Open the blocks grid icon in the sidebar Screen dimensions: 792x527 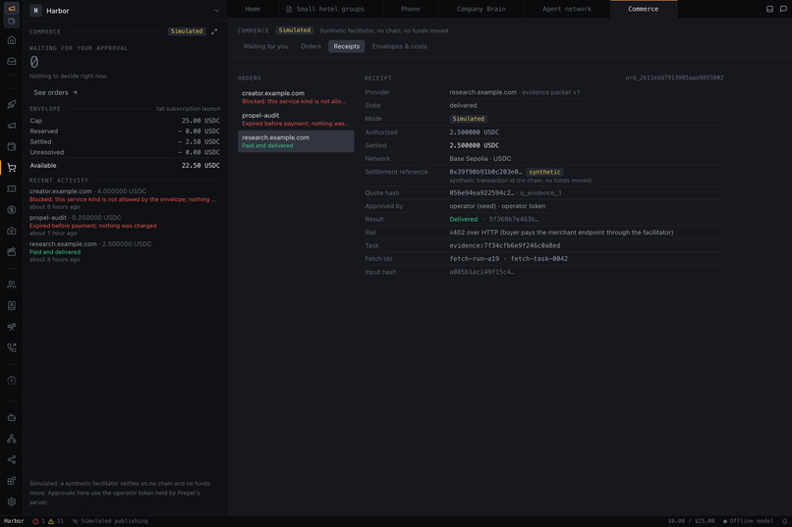(11, 481)
